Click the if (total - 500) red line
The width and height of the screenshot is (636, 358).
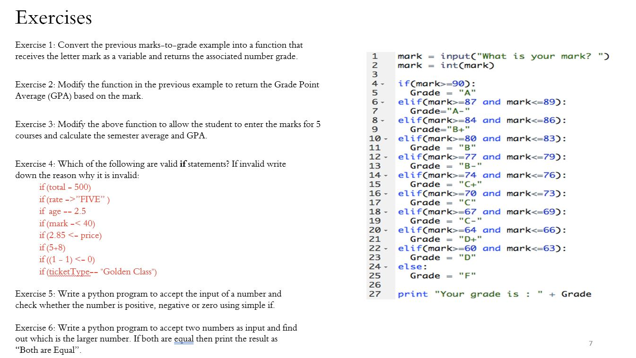(65, 187)
